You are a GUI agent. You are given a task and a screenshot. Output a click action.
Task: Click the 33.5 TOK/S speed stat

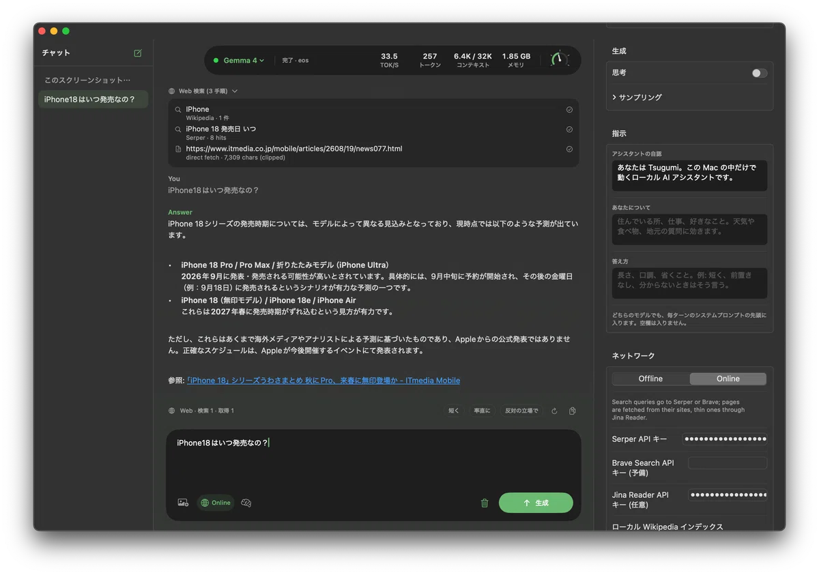coord(389,60)
